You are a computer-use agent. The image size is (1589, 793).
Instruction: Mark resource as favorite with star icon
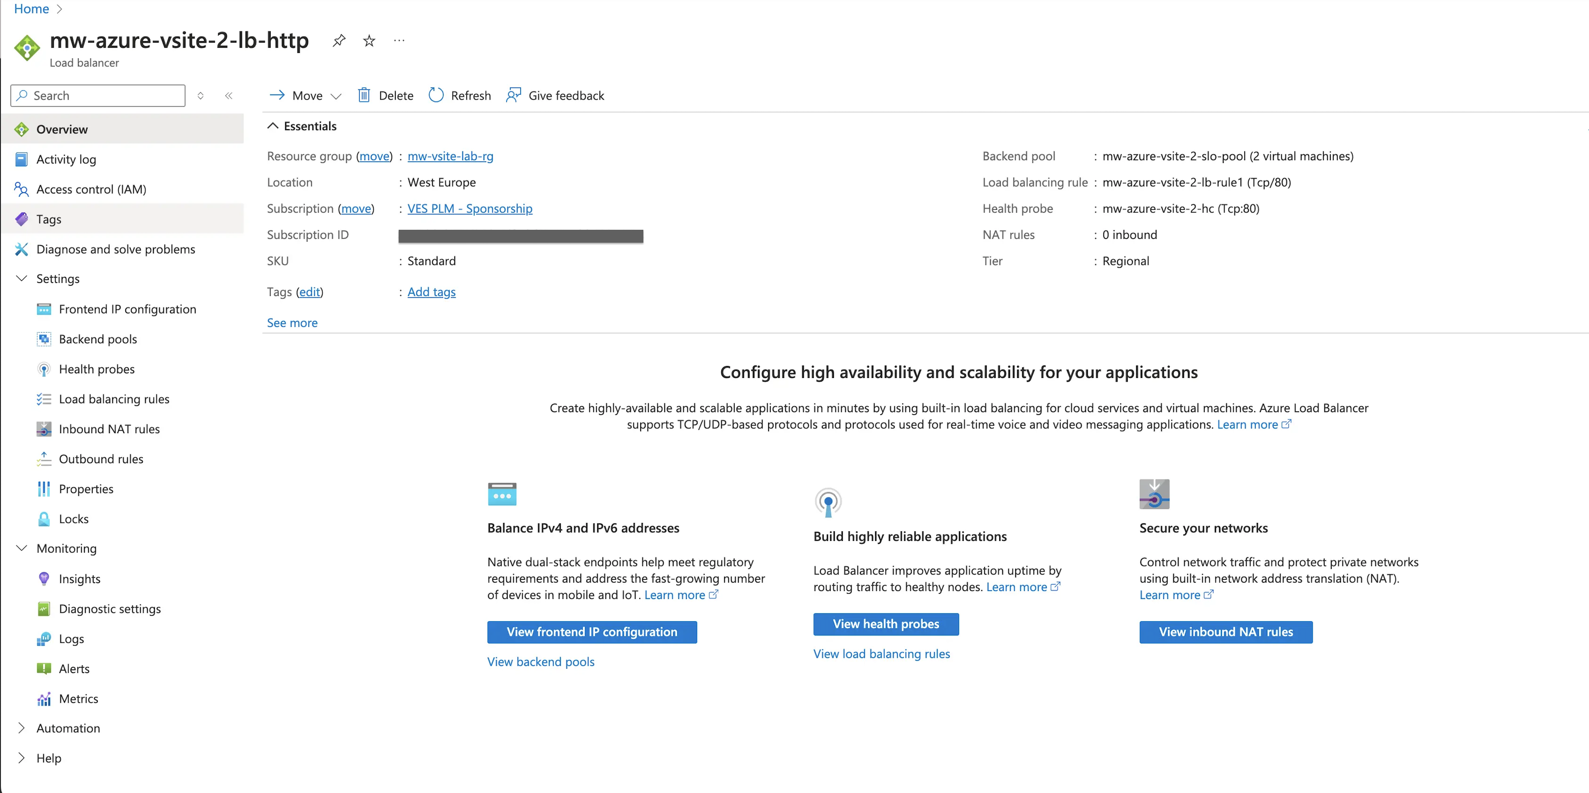pos(369,41)
